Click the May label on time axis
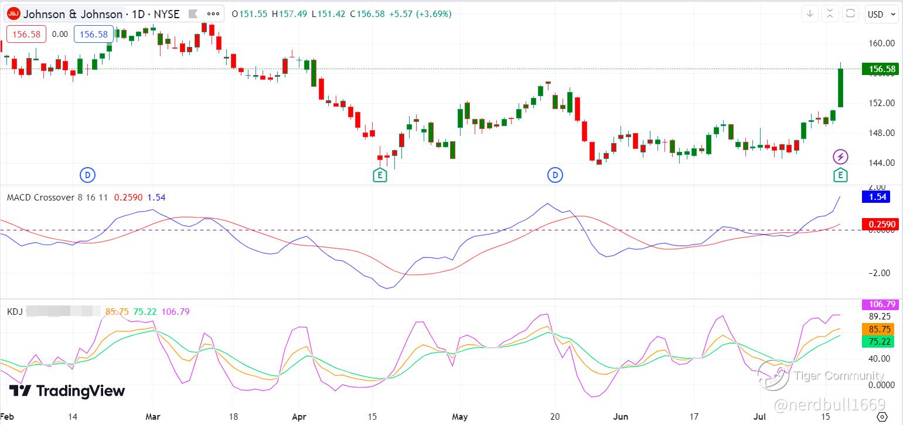This screenshot has width=903, height=425. (460, 417)
